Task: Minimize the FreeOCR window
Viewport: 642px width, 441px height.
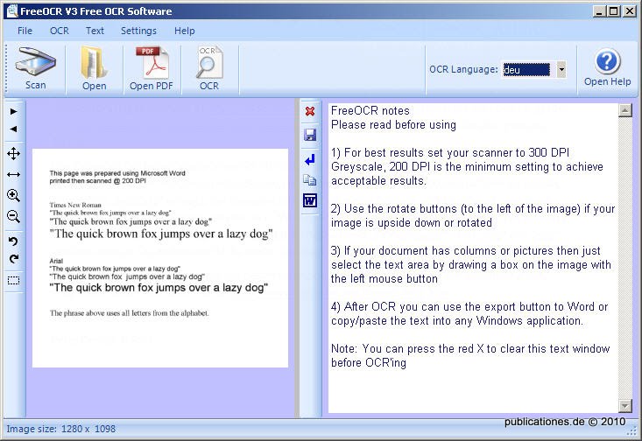Action: click(x=599, y=11)
